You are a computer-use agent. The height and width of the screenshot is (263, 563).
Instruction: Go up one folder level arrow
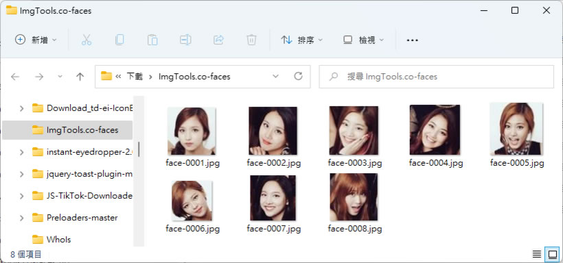(x=80, y=76)
